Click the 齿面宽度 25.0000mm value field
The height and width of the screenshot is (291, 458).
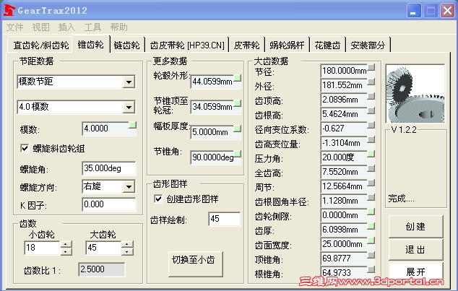coord(345,244)
